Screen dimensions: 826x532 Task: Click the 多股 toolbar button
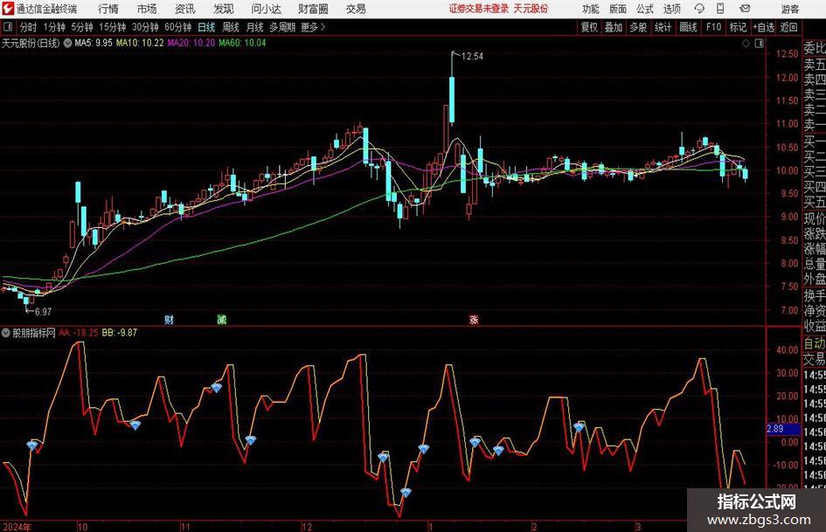tap(638, 27)
